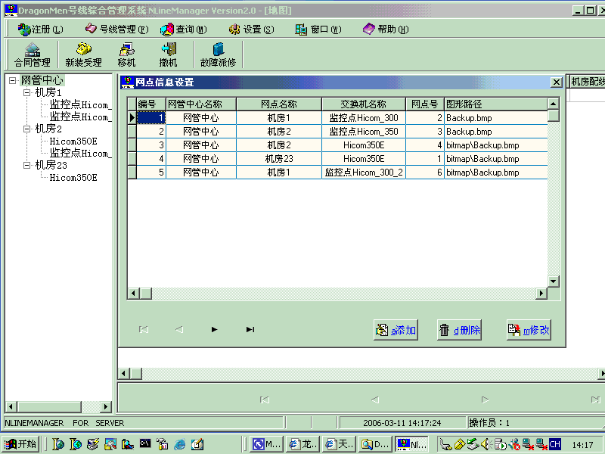Go to previous record in 网点信息设置
Image resolution: width=605 pixels, height=454 pixels.
179,330
